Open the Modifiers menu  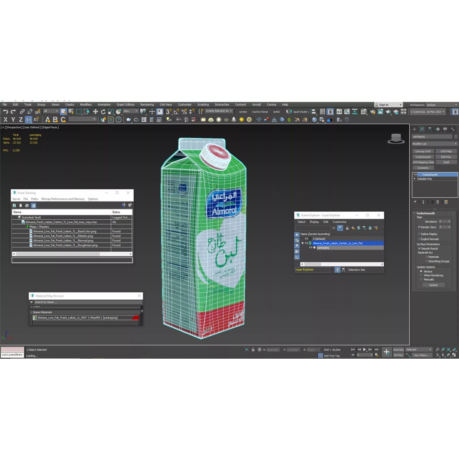pos(86,105)
